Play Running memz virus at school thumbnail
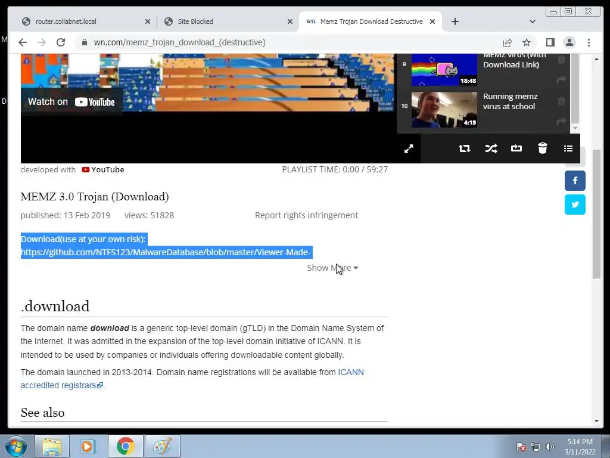This screenshot has height=458, width=610. (444, 110)
